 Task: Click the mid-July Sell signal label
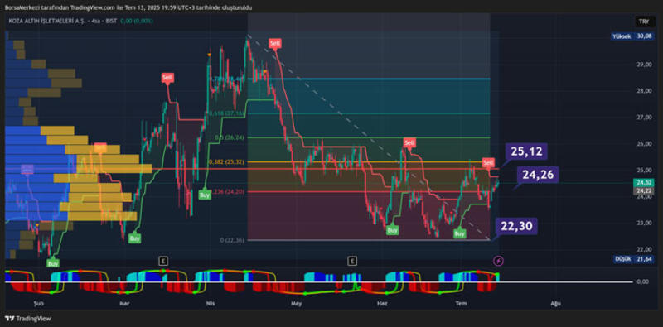pyautogui.click(x=488, y=162)
